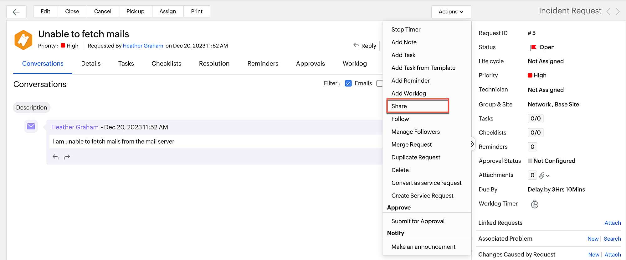This screenshot has width=626, height=260.
Task: Expand the attachments dropdown arrow
Action: click(x=548, y=176)
